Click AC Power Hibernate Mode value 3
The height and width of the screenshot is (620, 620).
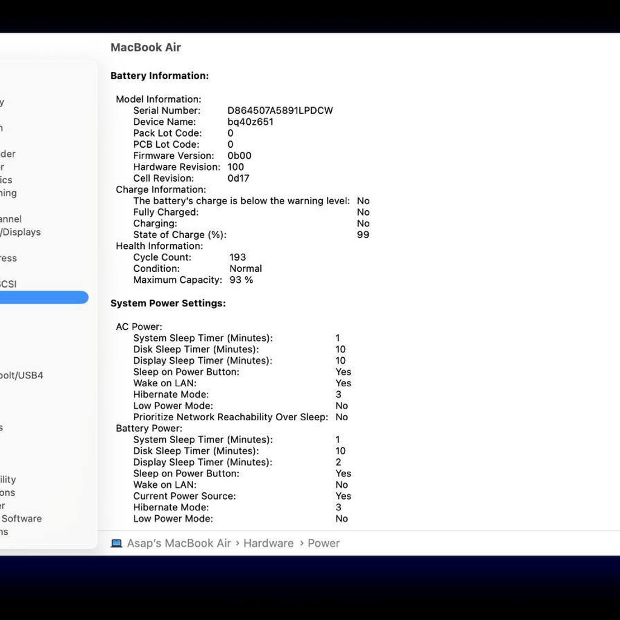(x=338, y=395)
